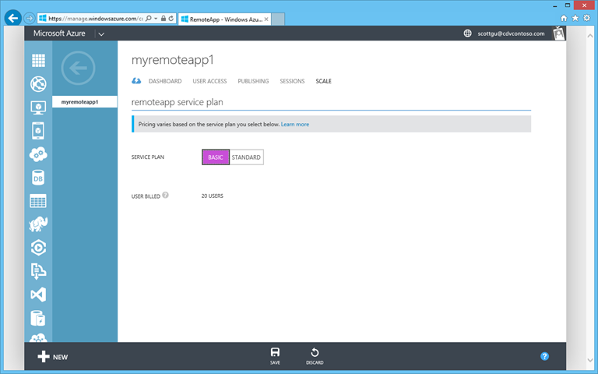Click the Discard icon in bottom command bar
Viewport: 598px width, 374px height.
point(315,356)
